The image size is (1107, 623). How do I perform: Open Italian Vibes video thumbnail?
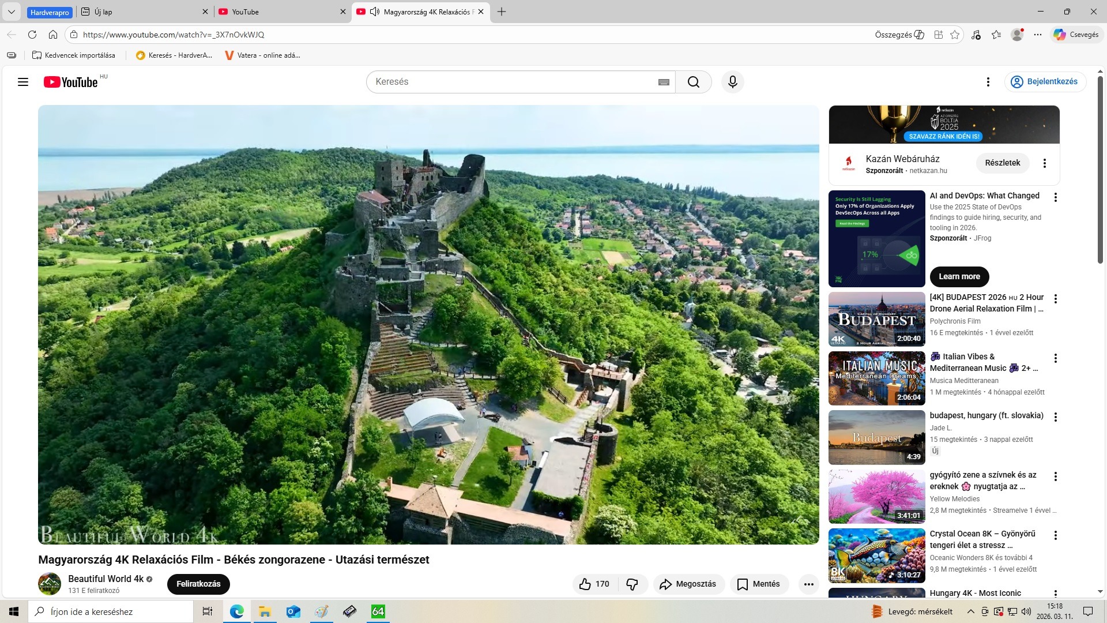point(876,378)
